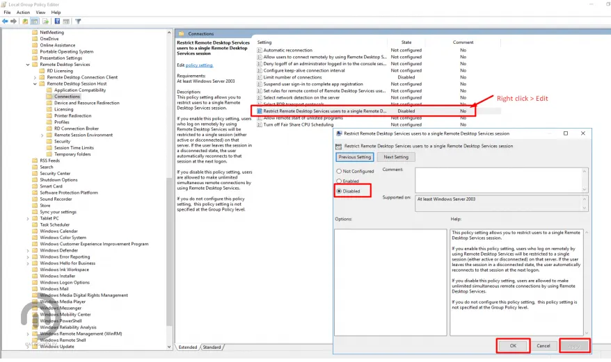The image size is (611, 362).
Task: Select the Not Configured radio button
Action: pos(339,171)
